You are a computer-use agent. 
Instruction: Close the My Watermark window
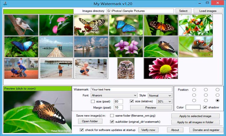[218, 3]
